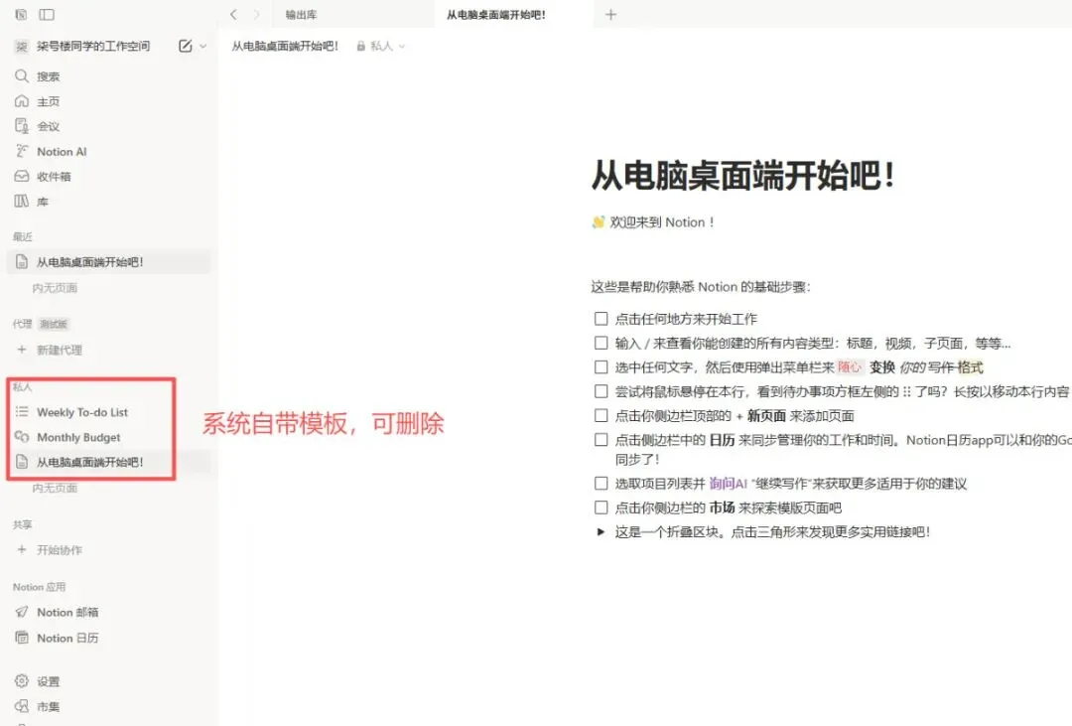This screenshot has width=1072, height=726.
Task: Click the purple 询问AI text
Action: (729, 484)
